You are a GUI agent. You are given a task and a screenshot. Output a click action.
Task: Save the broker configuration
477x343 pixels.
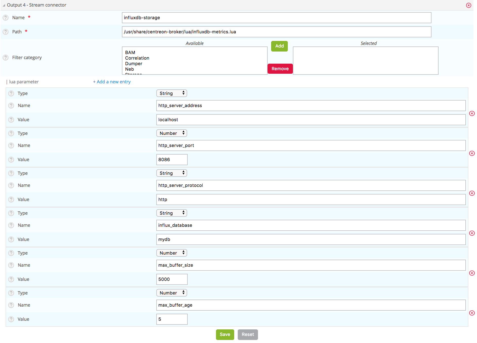[225, 334]
